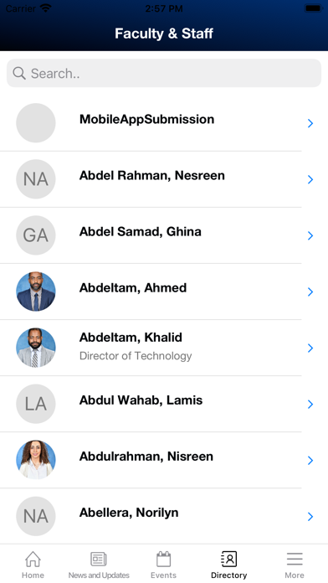The image size is (328, 583).
Task: Open the News and Updates newspaper icon
Action: pos(99,559)
